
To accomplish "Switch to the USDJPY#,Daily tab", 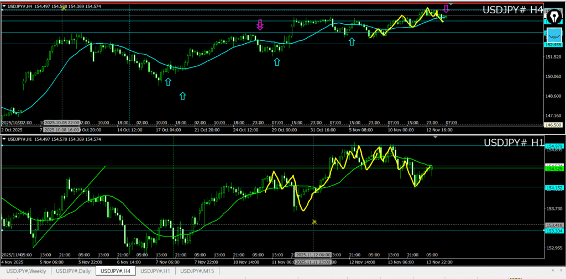I will (x=74, y=271).
